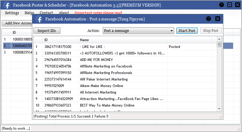Click the main window help question mark icon
Screen dimensions: 242x132
click(x=222, y=5)
